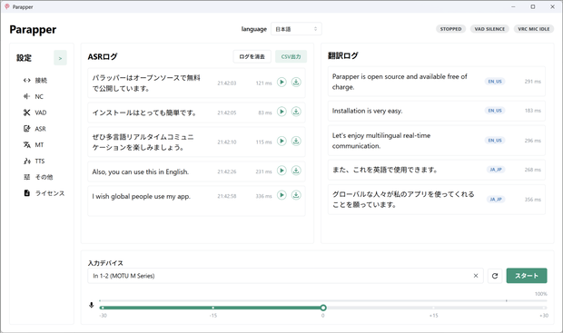Click the スタート button
This screenshot has width=563, height=333.
(527, 276)
